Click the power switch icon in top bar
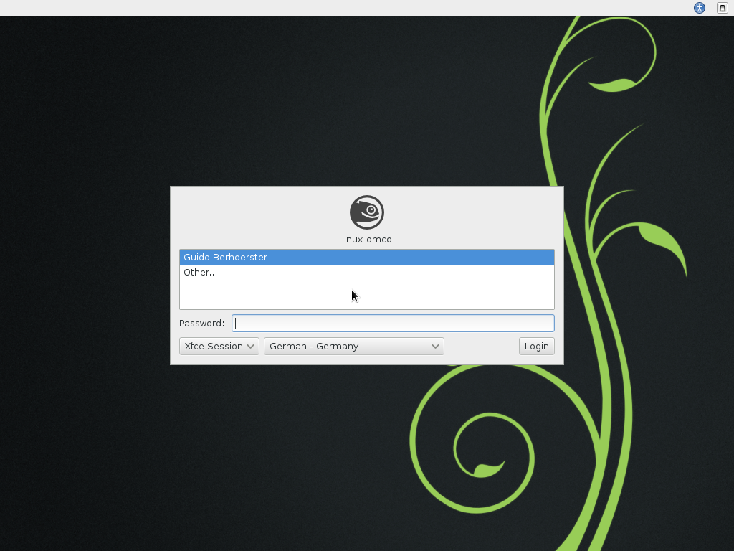Image resolution: width=734 pixels, height=551 pixels. point(722,8)
